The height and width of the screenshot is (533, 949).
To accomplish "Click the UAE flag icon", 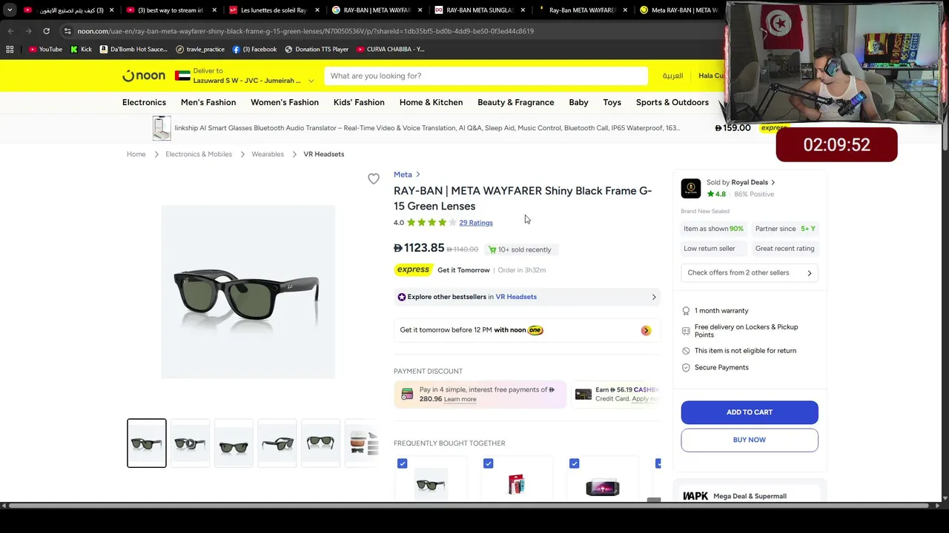I will (182, 76).
